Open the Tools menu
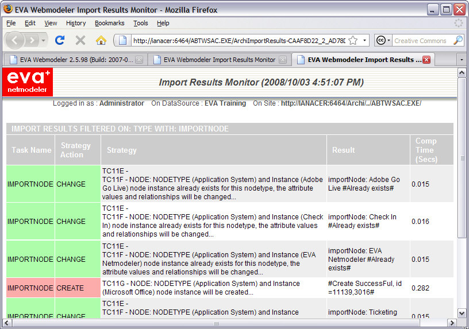469x329 pixels. tap(141, 23)
